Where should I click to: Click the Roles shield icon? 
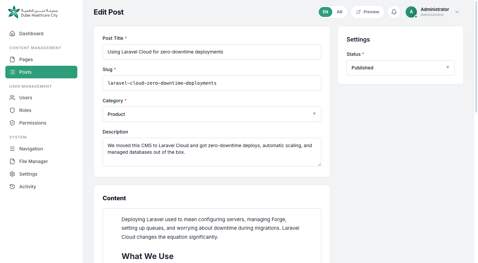point(12,110)
